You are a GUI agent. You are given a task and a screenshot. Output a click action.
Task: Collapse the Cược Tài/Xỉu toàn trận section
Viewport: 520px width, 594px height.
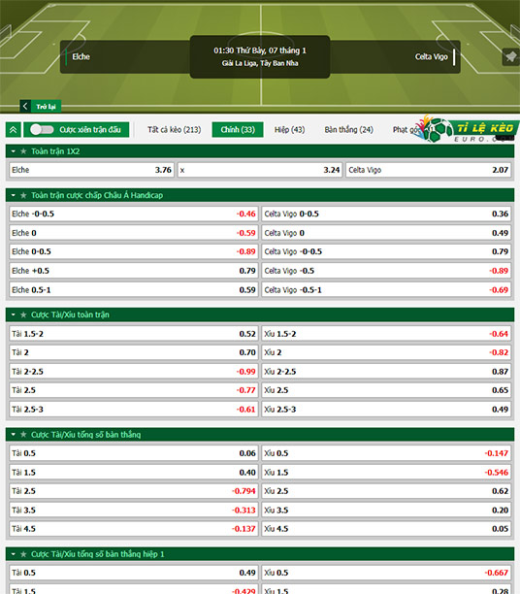pos(14,314)
